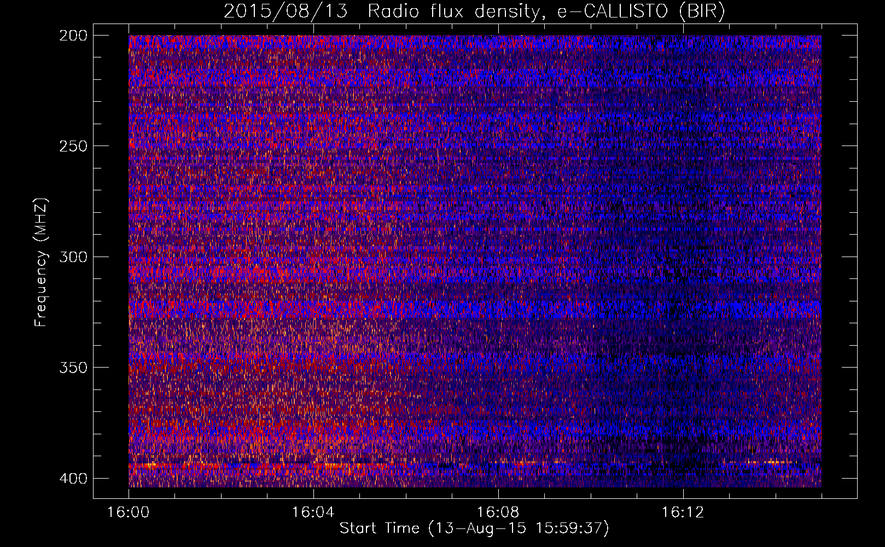Click the 16:04 time tick label

click(x=313, y=513)
